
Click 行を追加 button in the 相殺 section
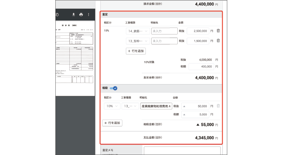(x=112, y=123)
